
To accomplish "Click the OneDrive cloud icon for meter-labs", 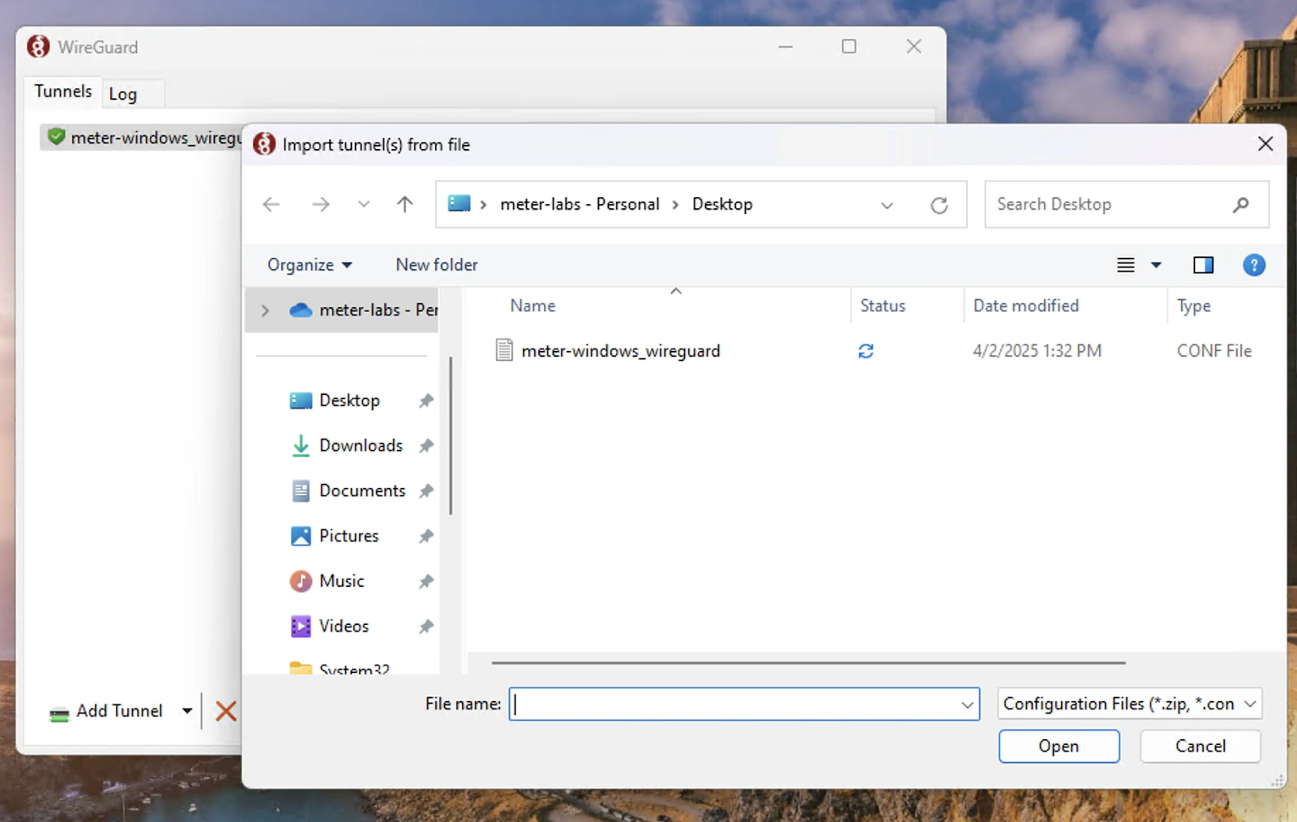I will pyautogui.click(x=299, y=310).
